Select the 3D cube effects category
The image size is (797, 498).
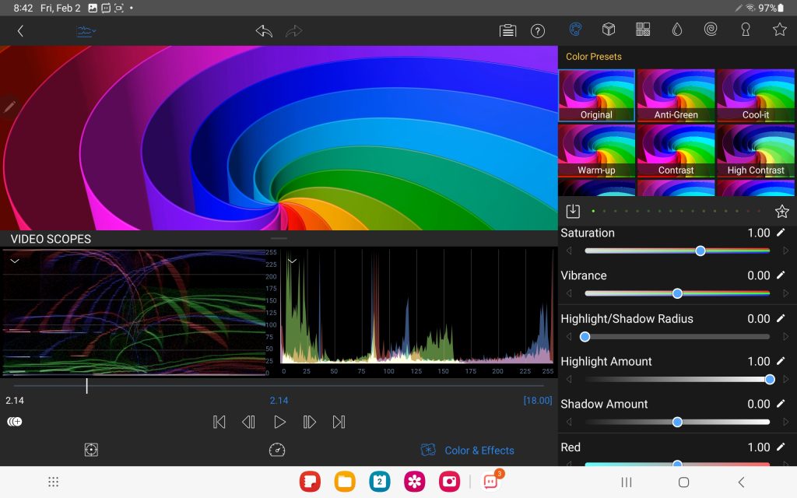coord(609,30)
